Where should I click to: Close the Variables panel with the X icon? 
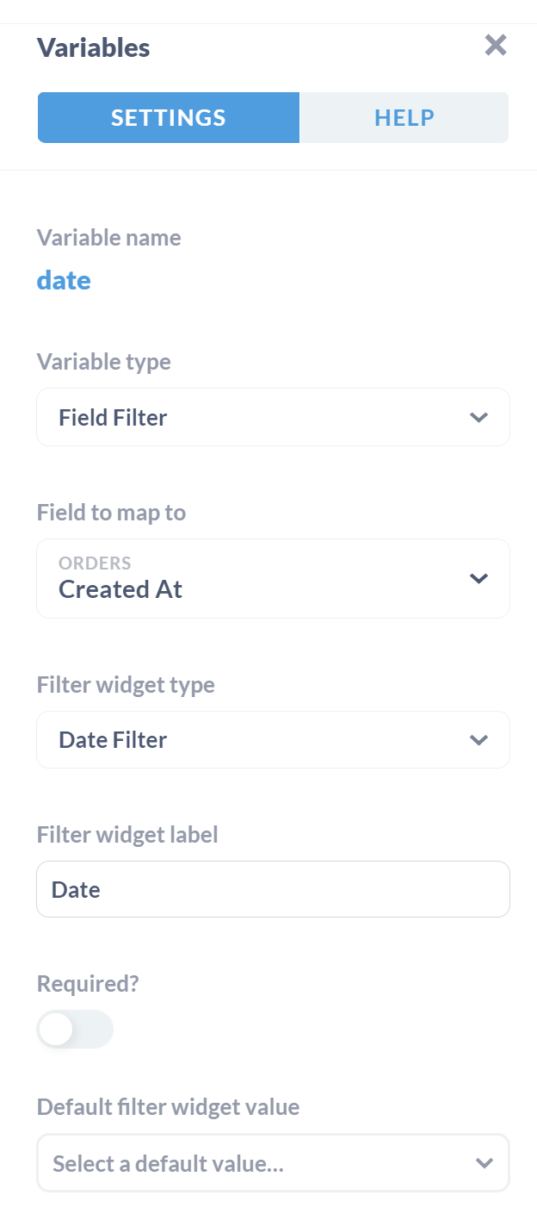[x=496, y=46]
